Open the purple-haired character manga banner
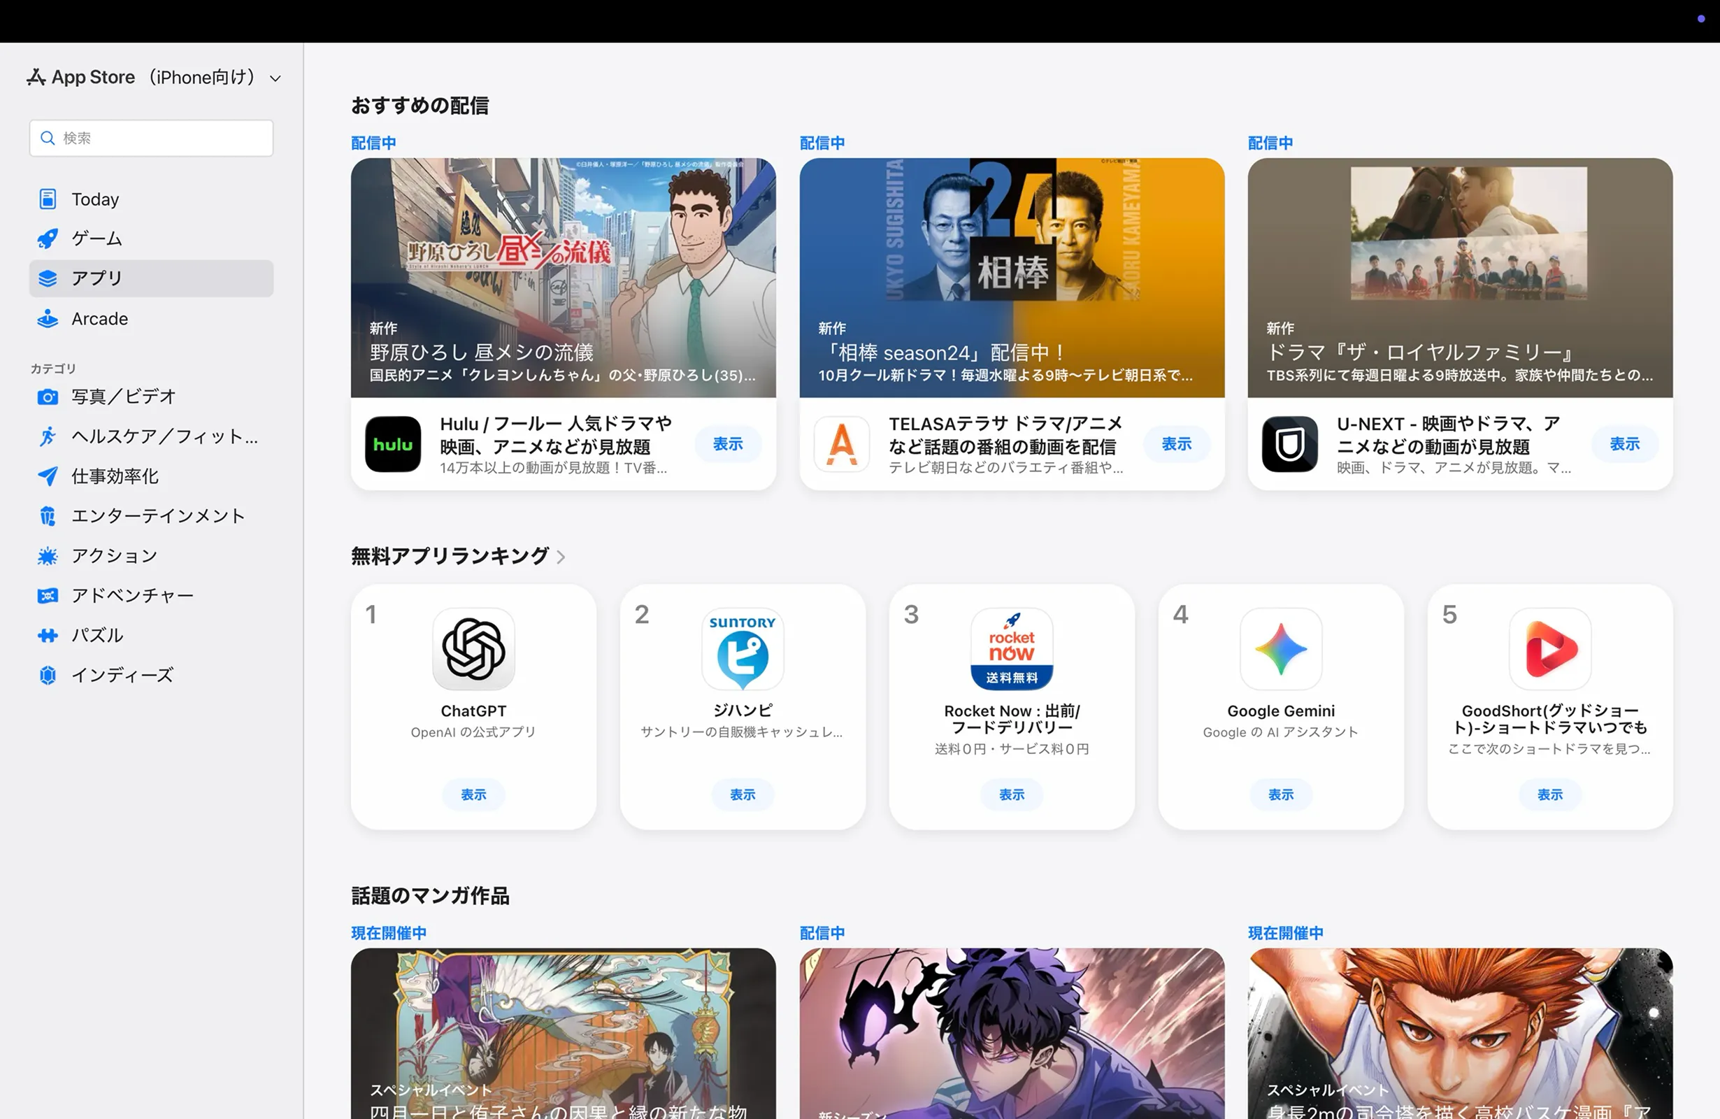The width and height of the screenshot is (1720, 1119). tap(1011, 1034)
